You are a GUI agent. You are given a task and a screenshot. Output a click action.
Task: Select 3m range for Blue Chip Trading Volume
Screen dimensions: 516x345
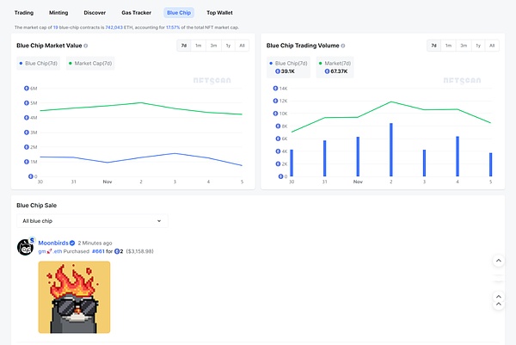463,45
